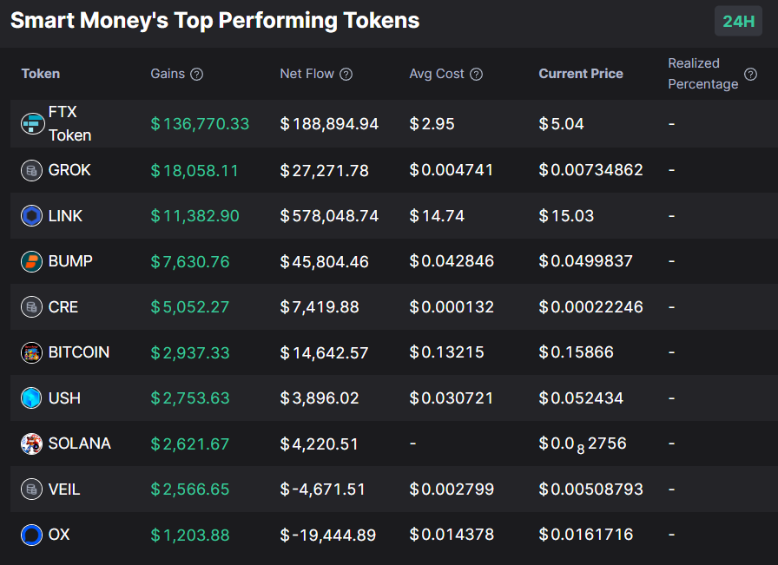778x565 pixels.
Task: Sort by the Net Flow column header
Action: [x=307, y=74]
